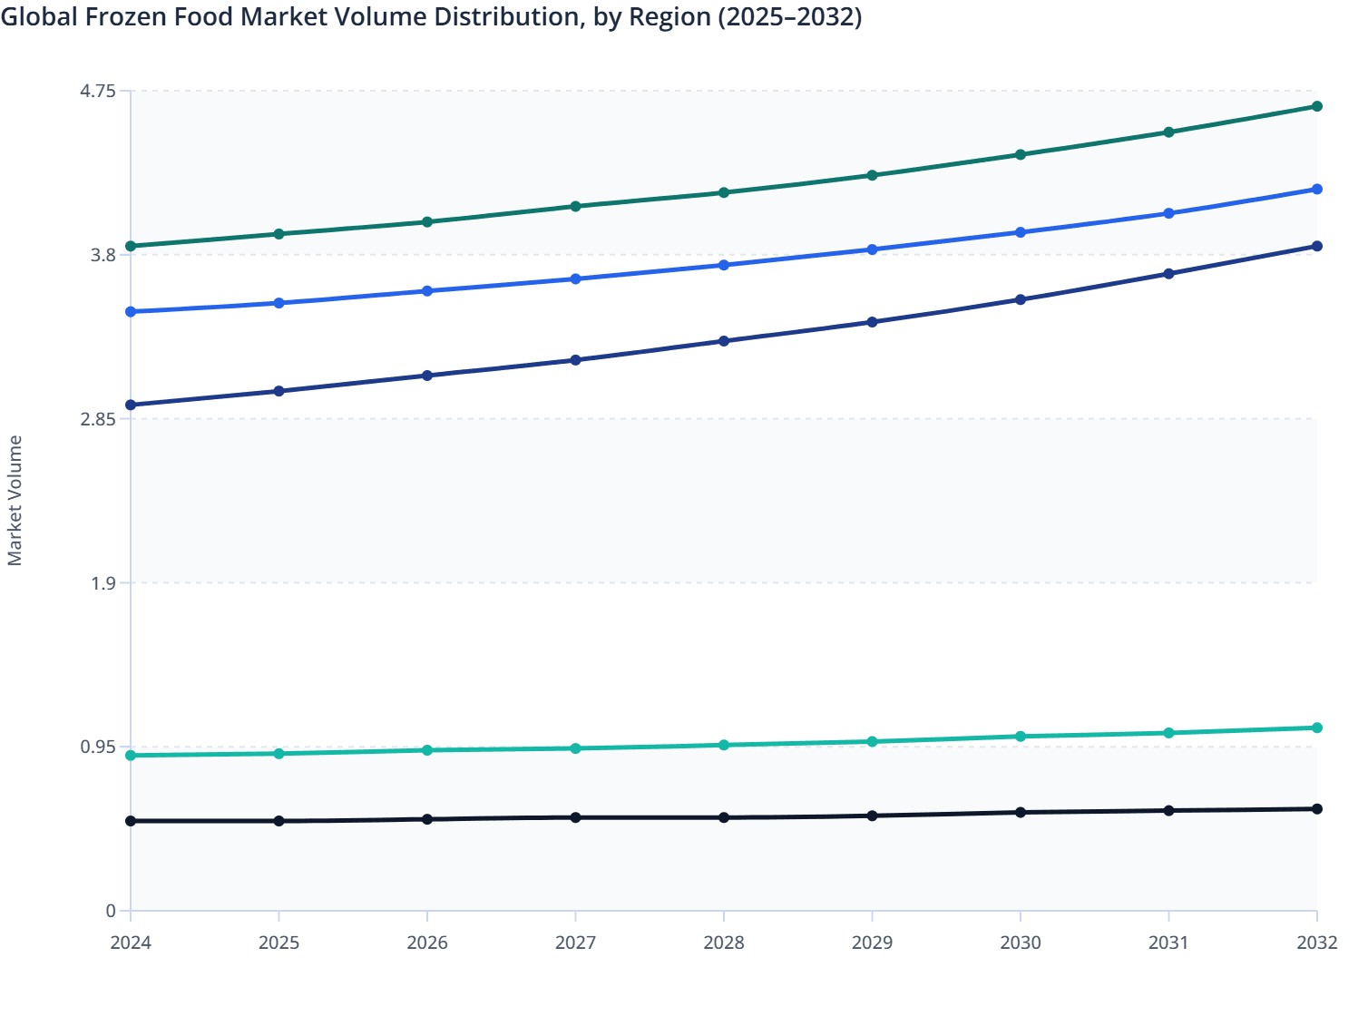
Task: Select the 2.85 y-axis tick label
Action: (98, 418)
